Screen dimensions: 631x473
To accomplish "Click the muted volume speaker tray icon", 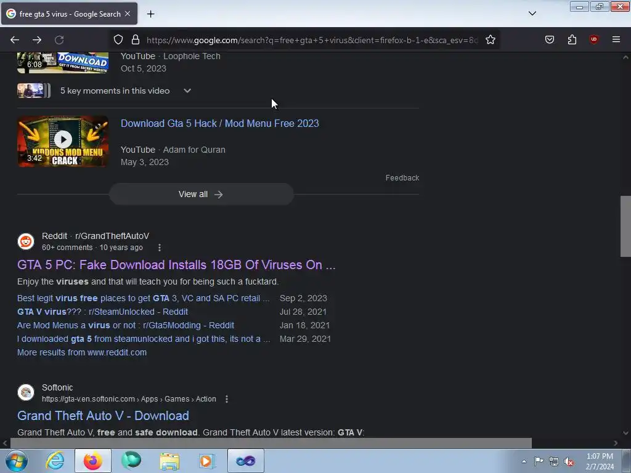I will pyautogui.click(x=569, y=461).
